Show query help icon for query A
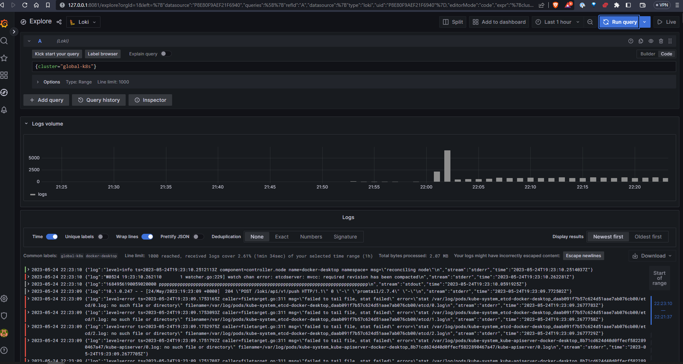683x364 pixels. 631,41
